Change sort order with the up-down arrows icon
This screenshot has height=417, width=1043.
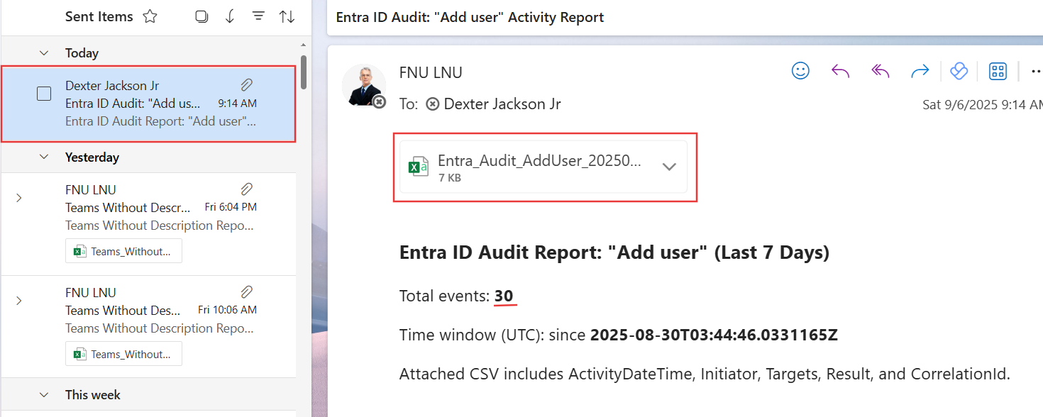[x=287, y=17]
